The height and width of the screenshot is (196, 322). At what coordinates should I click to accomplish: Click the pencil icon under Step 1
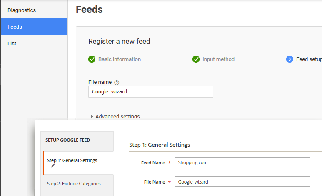tap(53, 165)
